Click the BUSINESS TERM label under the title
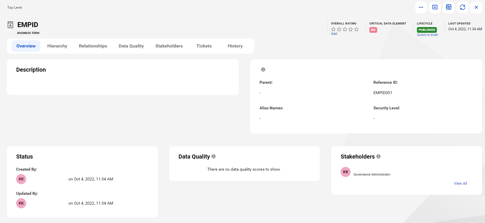Viewport: 485px width, 223px height. [28, 33]
